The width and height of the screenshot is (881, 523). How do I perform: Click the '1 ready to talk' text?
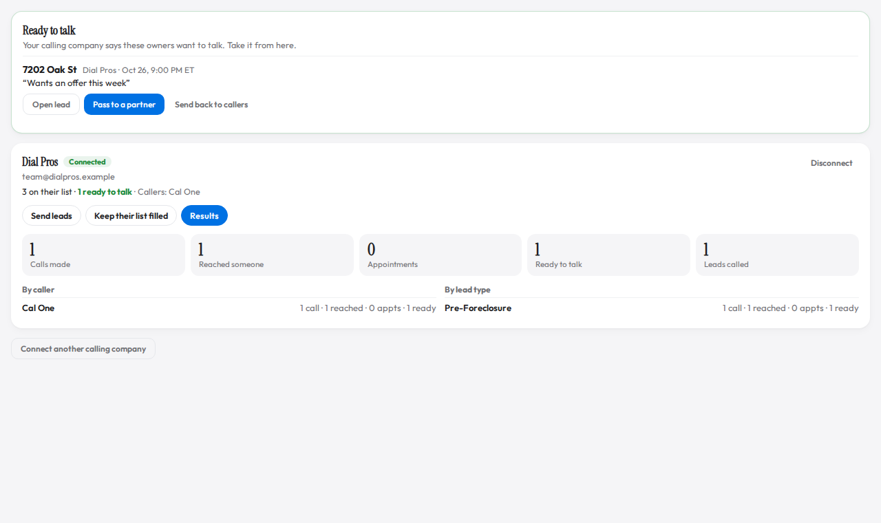tap(105, 192)
